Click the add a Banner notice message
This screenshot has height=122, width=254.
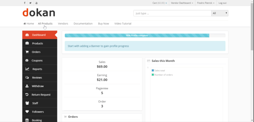pos(145,46)
